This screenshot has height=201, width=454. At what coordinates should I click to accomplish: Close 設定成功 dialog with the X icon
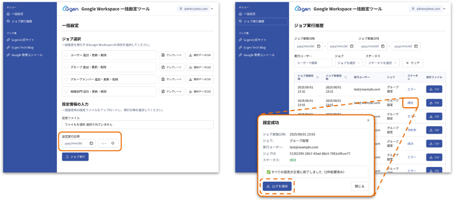tap(368, 120)
